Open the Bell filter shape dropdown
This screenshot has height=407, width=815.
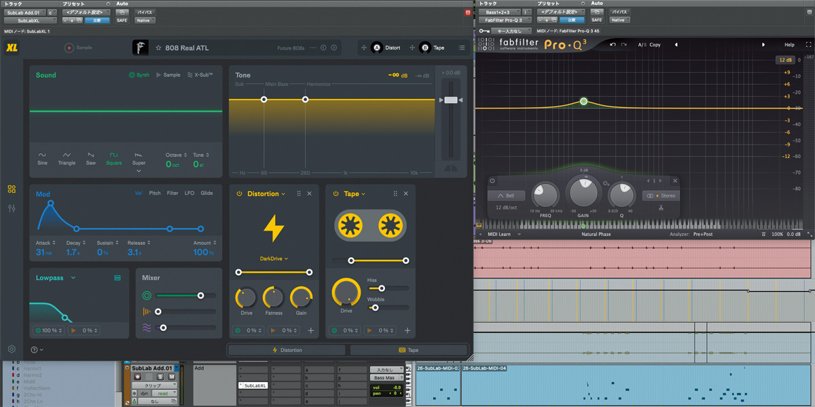[x=506, y=196]
